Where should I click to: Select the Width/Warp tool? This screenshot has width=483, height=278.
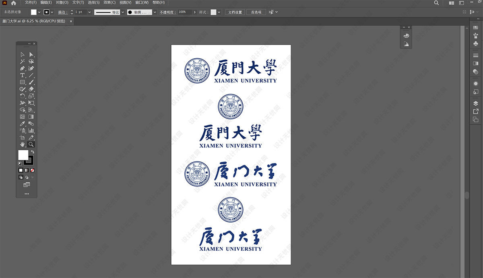pyautogui.click(x=23, y=103)
